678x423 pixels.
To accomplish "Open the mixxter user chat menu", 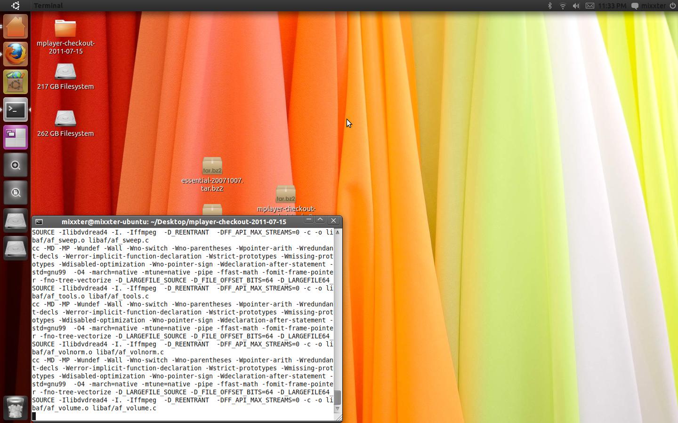I will coord(648,6).
